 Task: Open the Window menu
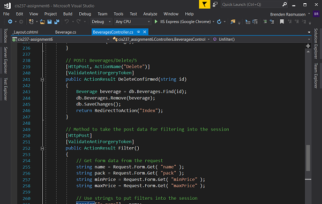pos(171,14)
